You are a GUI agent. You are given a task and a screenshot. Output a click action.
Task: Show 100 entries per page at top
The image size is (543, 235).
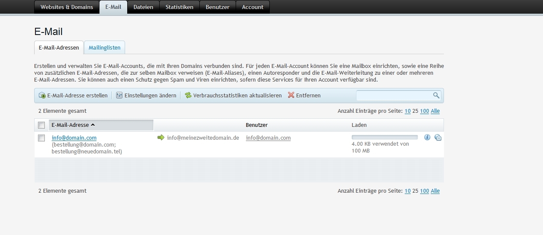(x=424, y=111)
